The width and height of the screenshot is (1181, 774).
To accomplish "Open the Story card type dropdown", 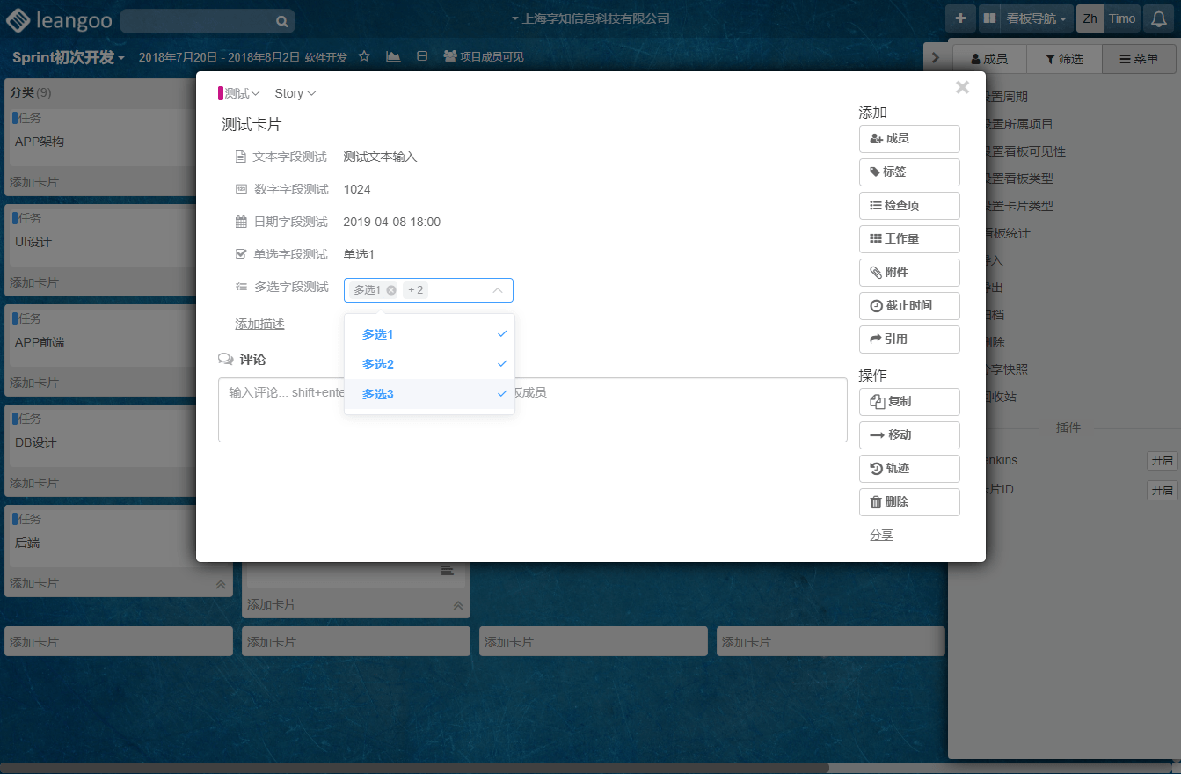I will (x=295, y=93).
